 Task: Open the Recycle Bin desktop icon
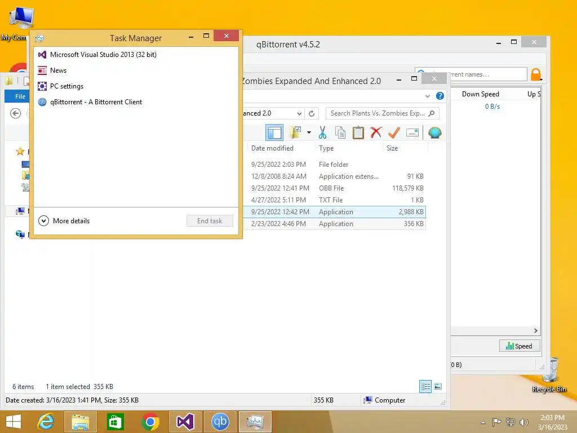pos(549,375)
